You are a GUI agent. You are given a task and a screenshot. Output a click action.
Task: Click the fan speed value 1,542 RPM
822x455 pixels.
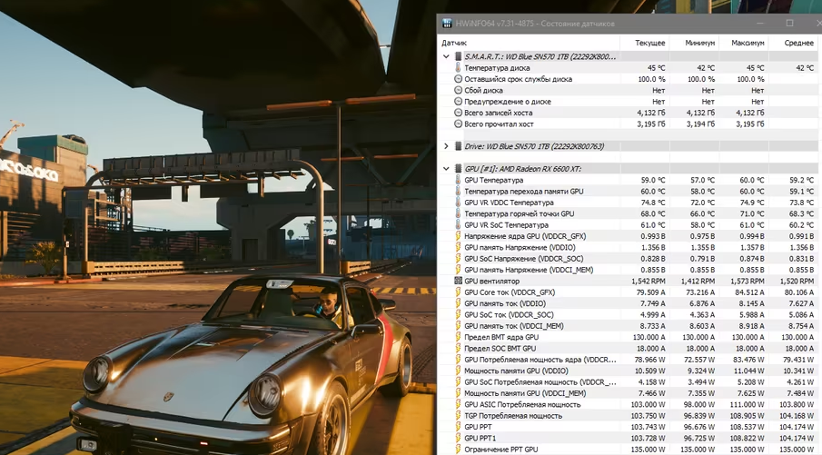[649, 281]
